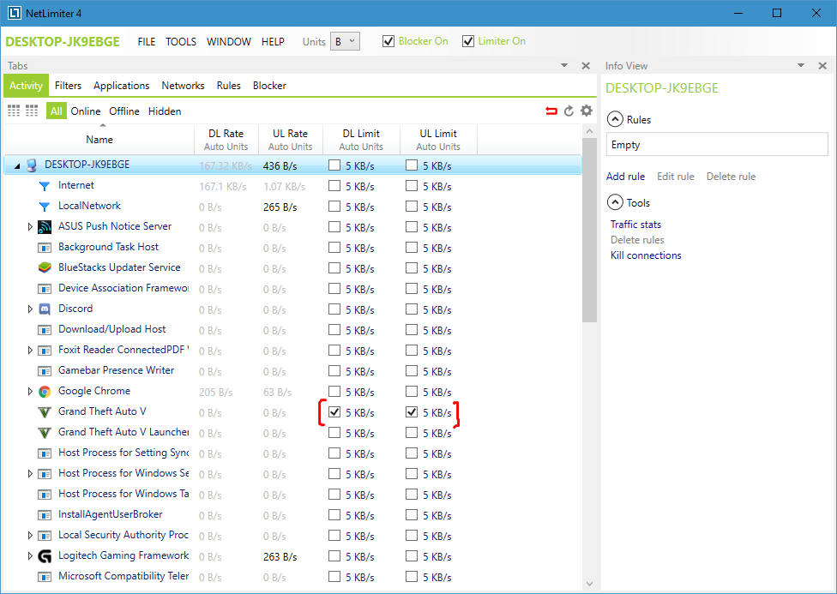
Task: Expand the Discord tree node
Action: [30, 309]
